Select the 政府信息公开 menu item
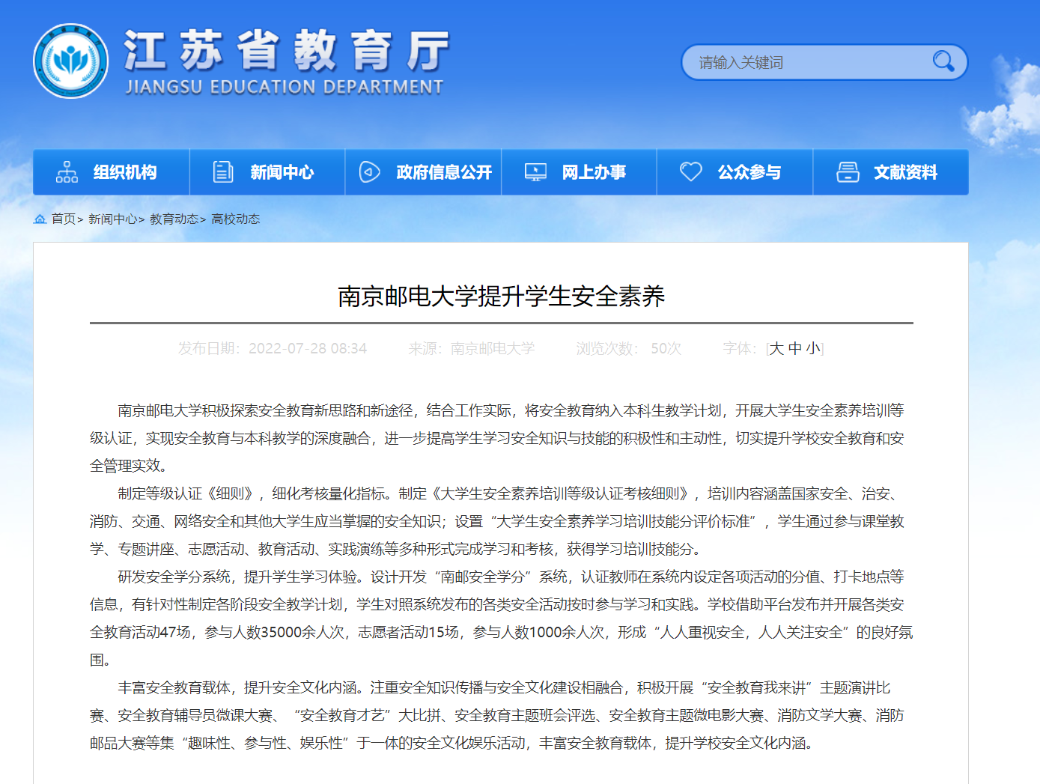This screenshot has width=1040, height=784. (444, 172)
